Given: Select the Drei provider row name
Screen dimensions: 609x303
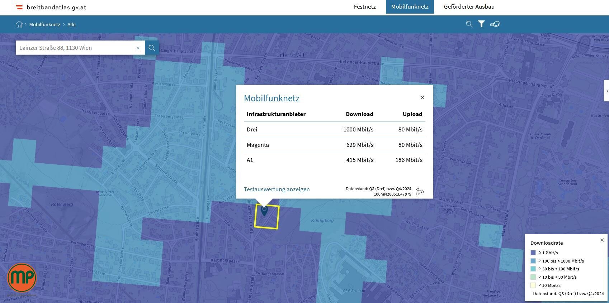Looking at the screenshot, I should click(252, 129).
